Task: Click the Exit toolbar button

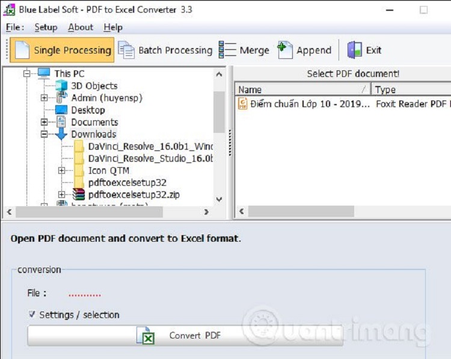Action: [x=364, y=50]
